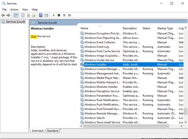This screenshot has height=139, width=188.
Task: Click Automatic startup type of Windows Event Log
Action: (164, 47)
